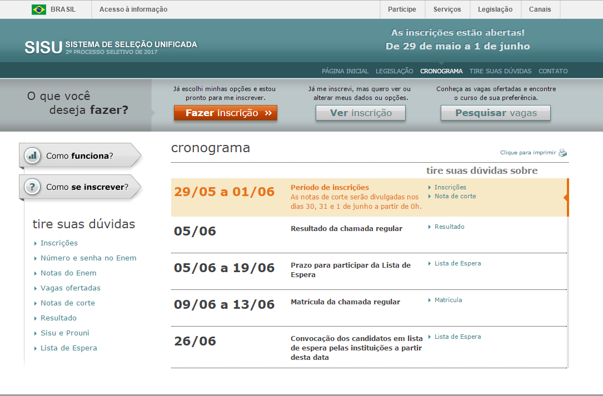The width and height of the screenshot is (603, 396).
Task: Open the Vagas ofertadas sidebar link
Action: (71, 288)
